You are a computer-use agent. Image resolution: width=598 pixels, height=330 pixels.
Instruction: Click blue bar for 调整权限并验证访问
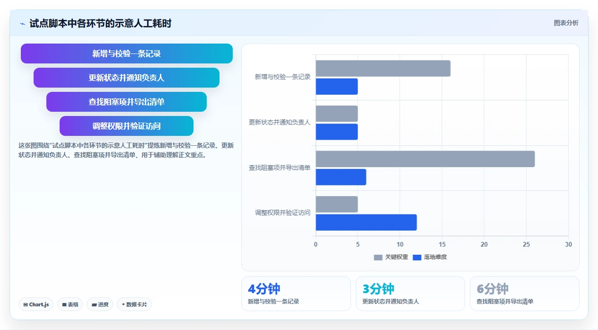(366, 223)
